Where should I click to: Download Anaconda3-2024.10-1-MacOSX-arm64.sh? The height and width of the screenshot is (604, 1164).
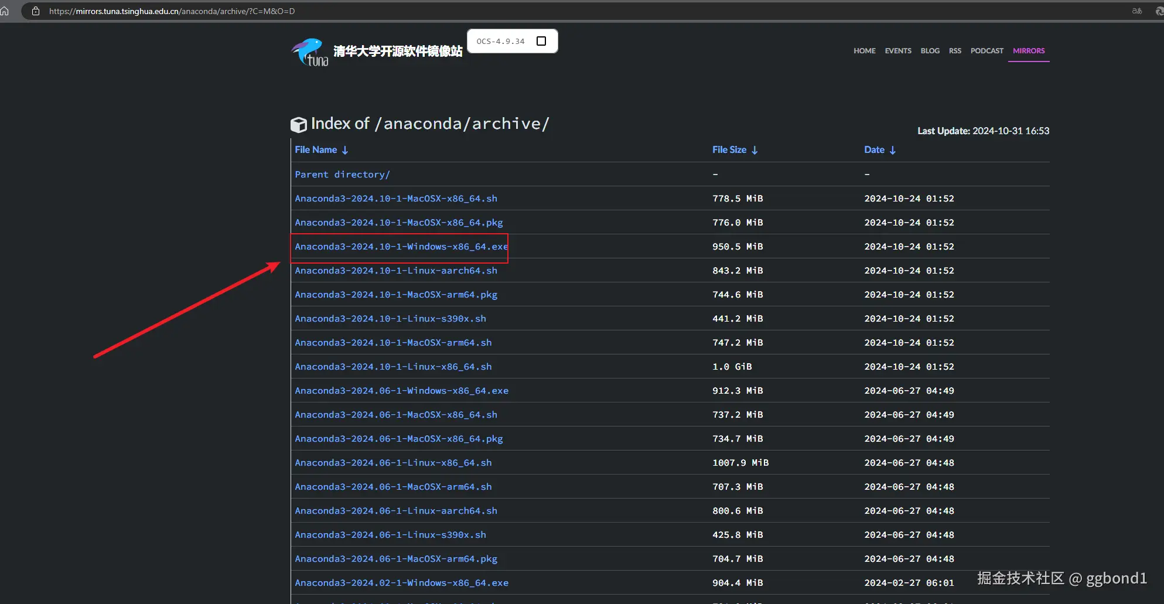pos(393,343)
